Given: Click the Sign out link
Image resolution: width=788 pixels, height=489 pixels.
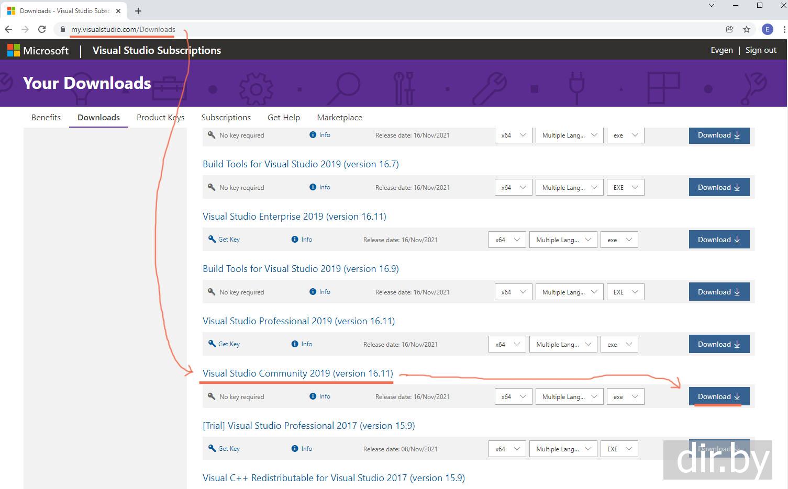Looking at the screenshot, I should point(760,50).
